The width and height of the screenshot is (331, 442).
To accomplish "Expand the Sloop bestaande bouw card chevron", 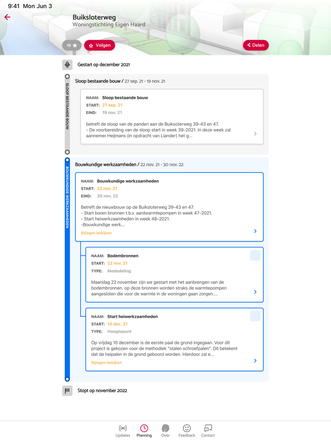I will [x=255, y=134].
